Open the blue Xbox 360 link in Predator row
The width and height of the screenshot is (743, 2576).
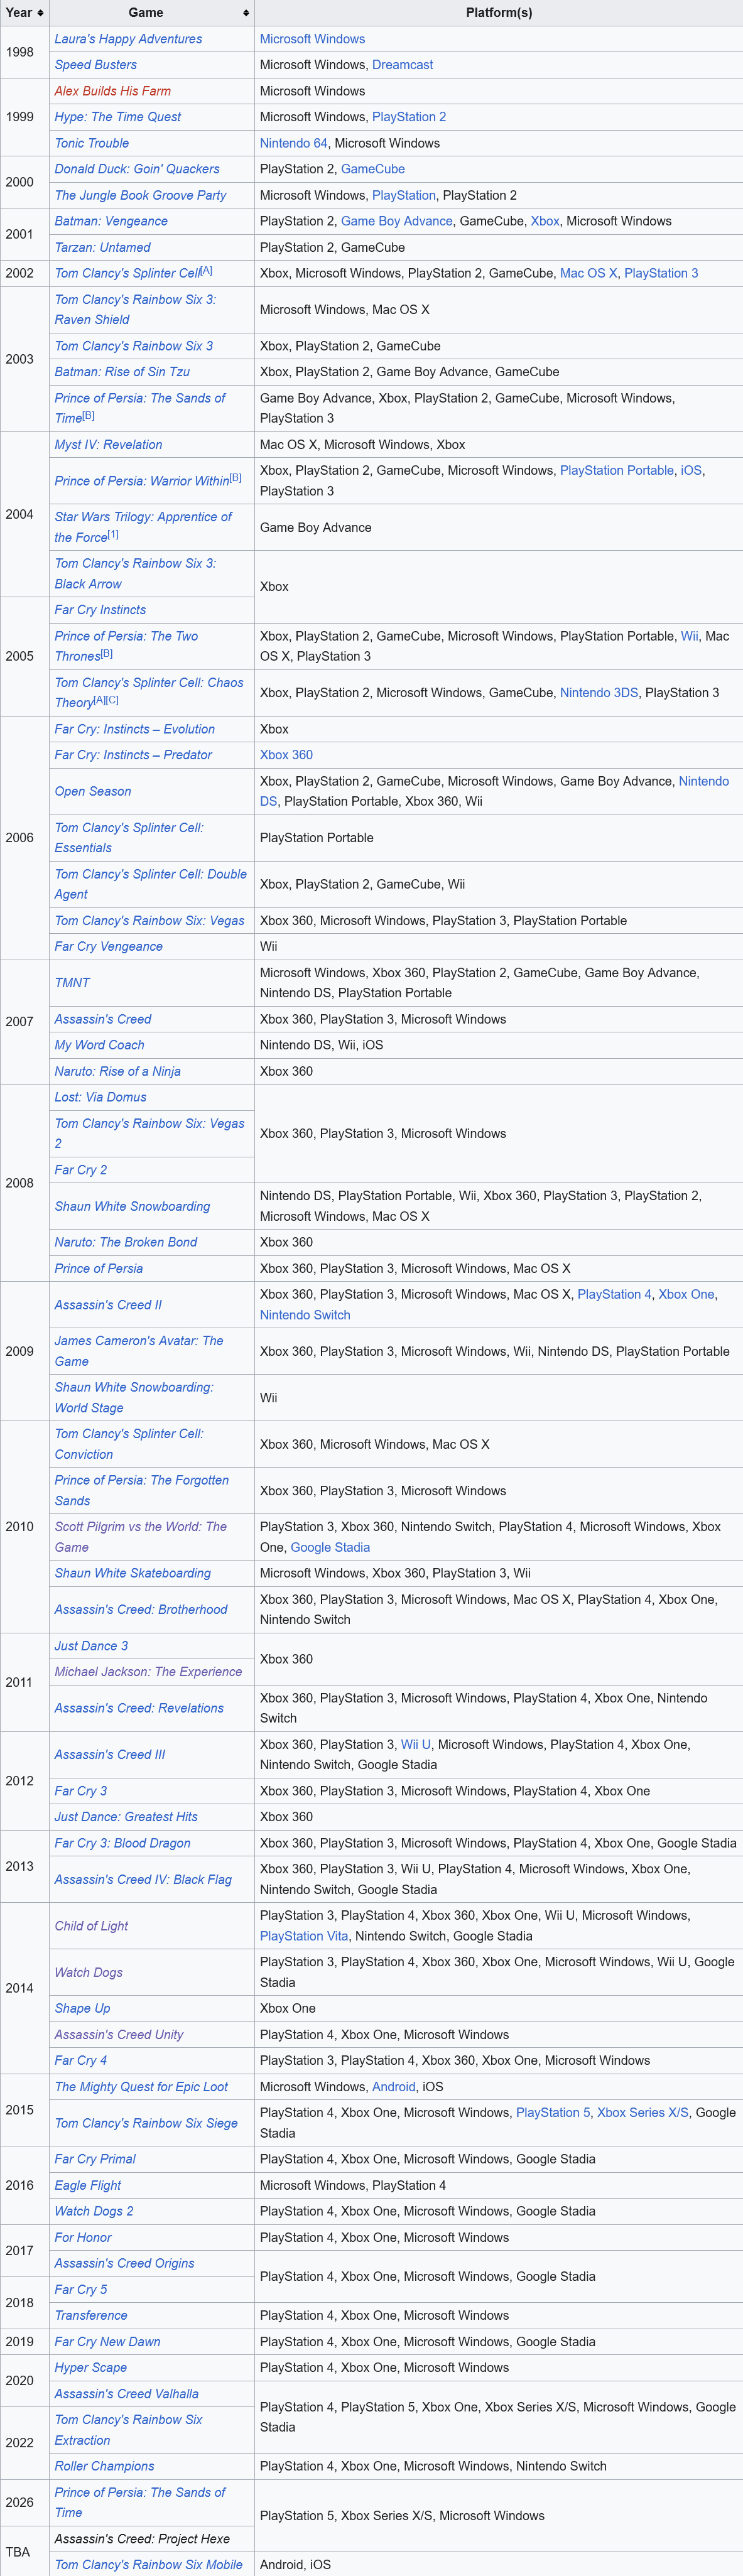[286, 755]
